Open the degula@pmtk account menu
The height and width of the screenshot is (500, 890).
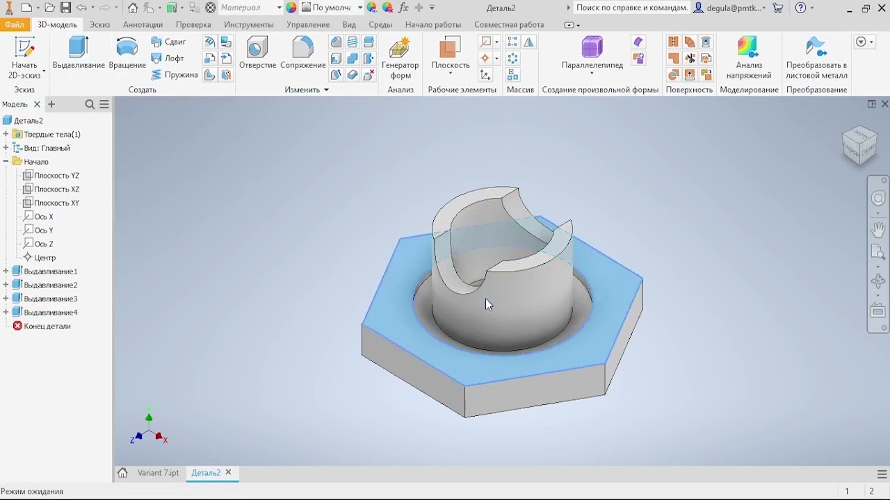(730, 8)
